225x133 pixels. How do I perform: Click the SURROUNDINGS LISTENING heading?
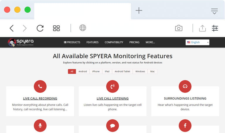[x=185, y=98]
